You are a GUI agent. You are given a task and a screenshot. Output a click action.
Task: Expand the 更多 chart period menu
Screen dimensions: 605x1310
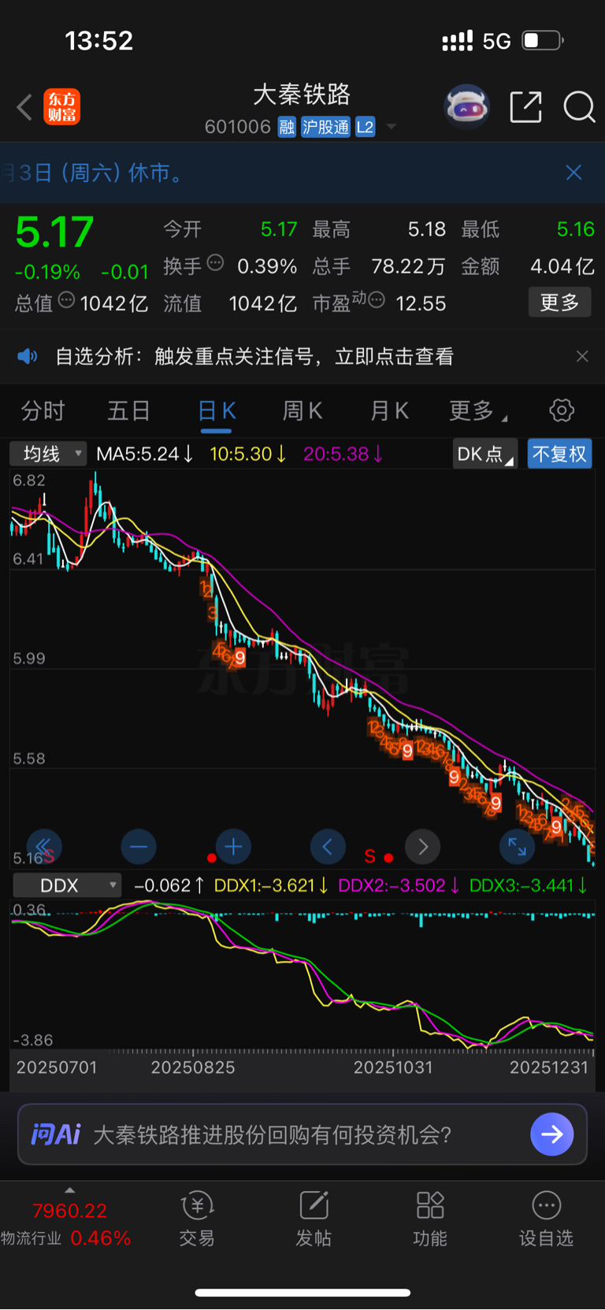pos(478,410)
